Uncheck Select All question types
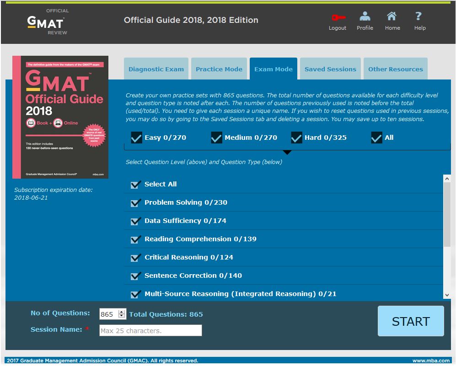This screenshot has width=456, height=366. [x=135, y=185]
